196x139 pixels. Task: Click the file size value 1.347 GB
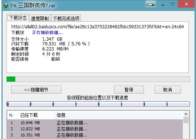tap(52, 39)
